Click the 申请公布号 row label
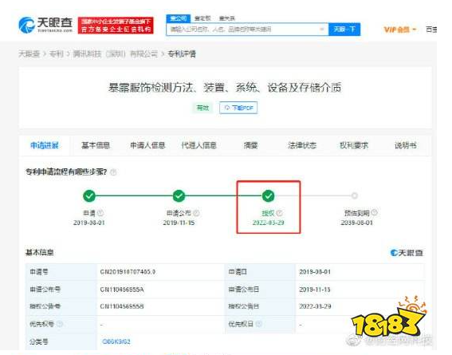The width and height of the screenshot is (452, 355). 45,290
